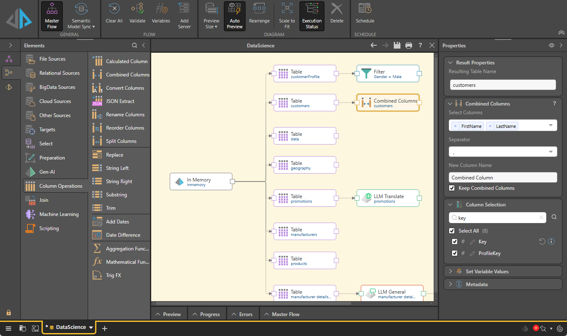Pick the Date Difference element
This screenshot has width=567, height=336.
pos(120,235)
